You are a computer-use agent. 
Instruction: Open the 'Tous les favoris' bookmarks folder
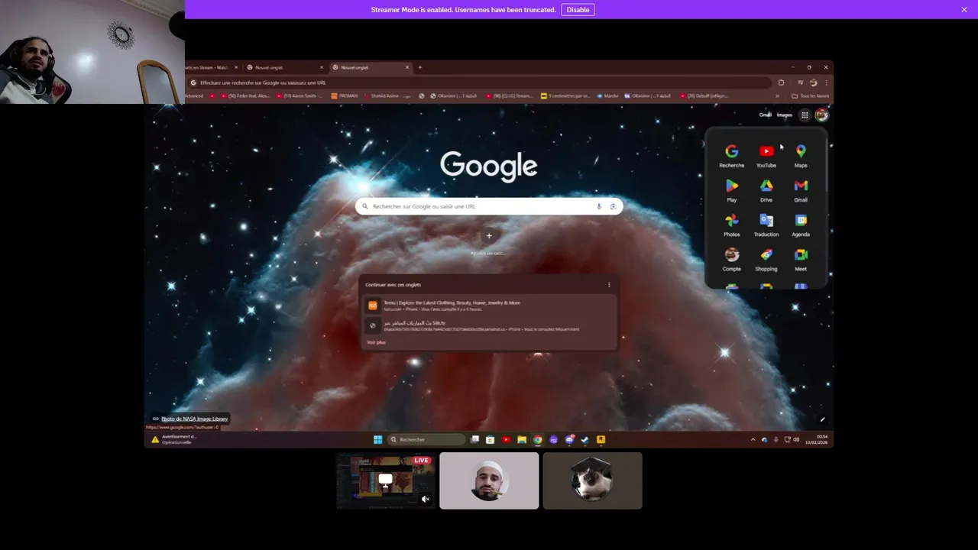[811, 96]
